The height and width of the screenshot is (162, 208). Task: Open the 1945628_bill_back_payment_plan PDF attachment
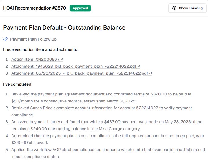[x=74, y=66]
